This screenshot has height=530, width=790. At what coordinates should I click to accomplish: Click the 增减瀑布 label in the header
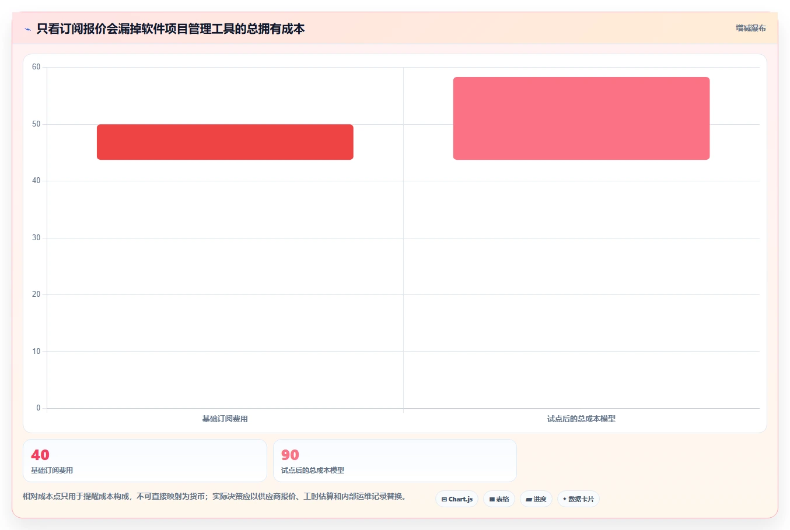click(x=750, y=28)
